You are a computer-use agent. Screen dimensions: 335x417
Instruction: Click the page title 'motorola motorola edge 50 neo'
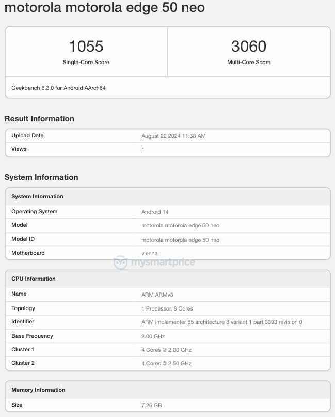click(x=105, y=7)
